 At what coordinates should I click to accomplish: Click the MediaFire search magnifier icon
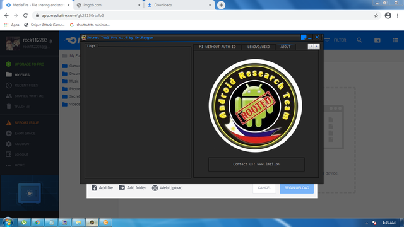pos(359,40)
